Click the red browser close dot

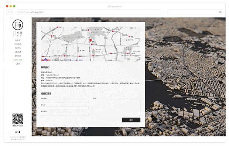(7, 6)
